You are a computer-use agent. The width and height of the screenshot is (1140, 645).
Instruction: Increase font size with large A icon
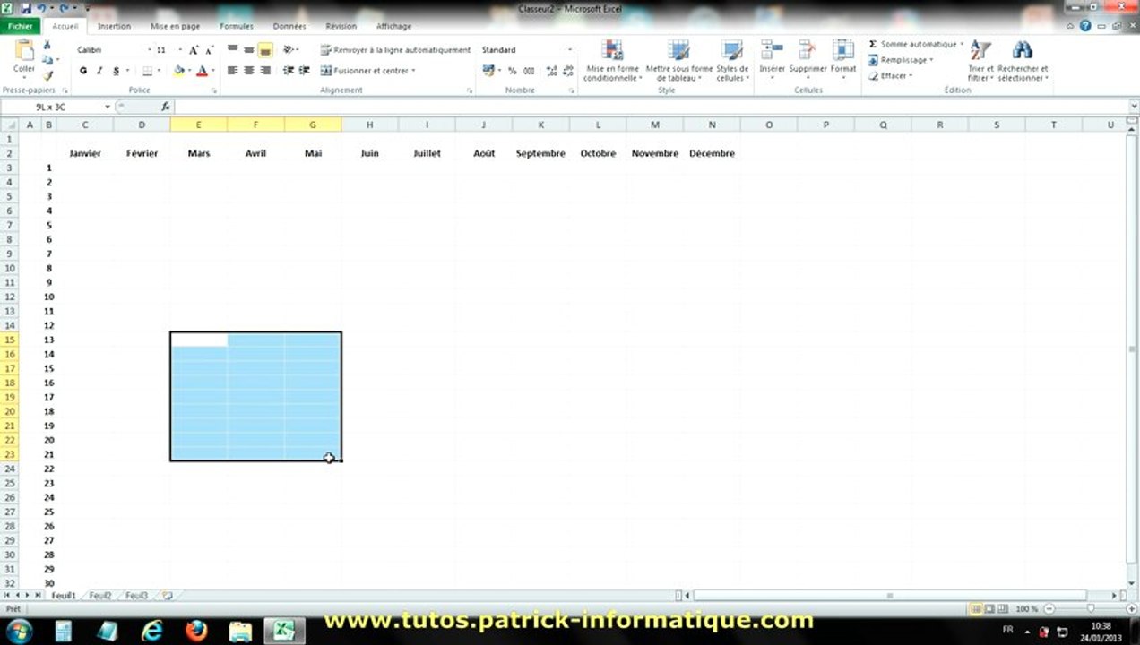[x=194, y=50]
